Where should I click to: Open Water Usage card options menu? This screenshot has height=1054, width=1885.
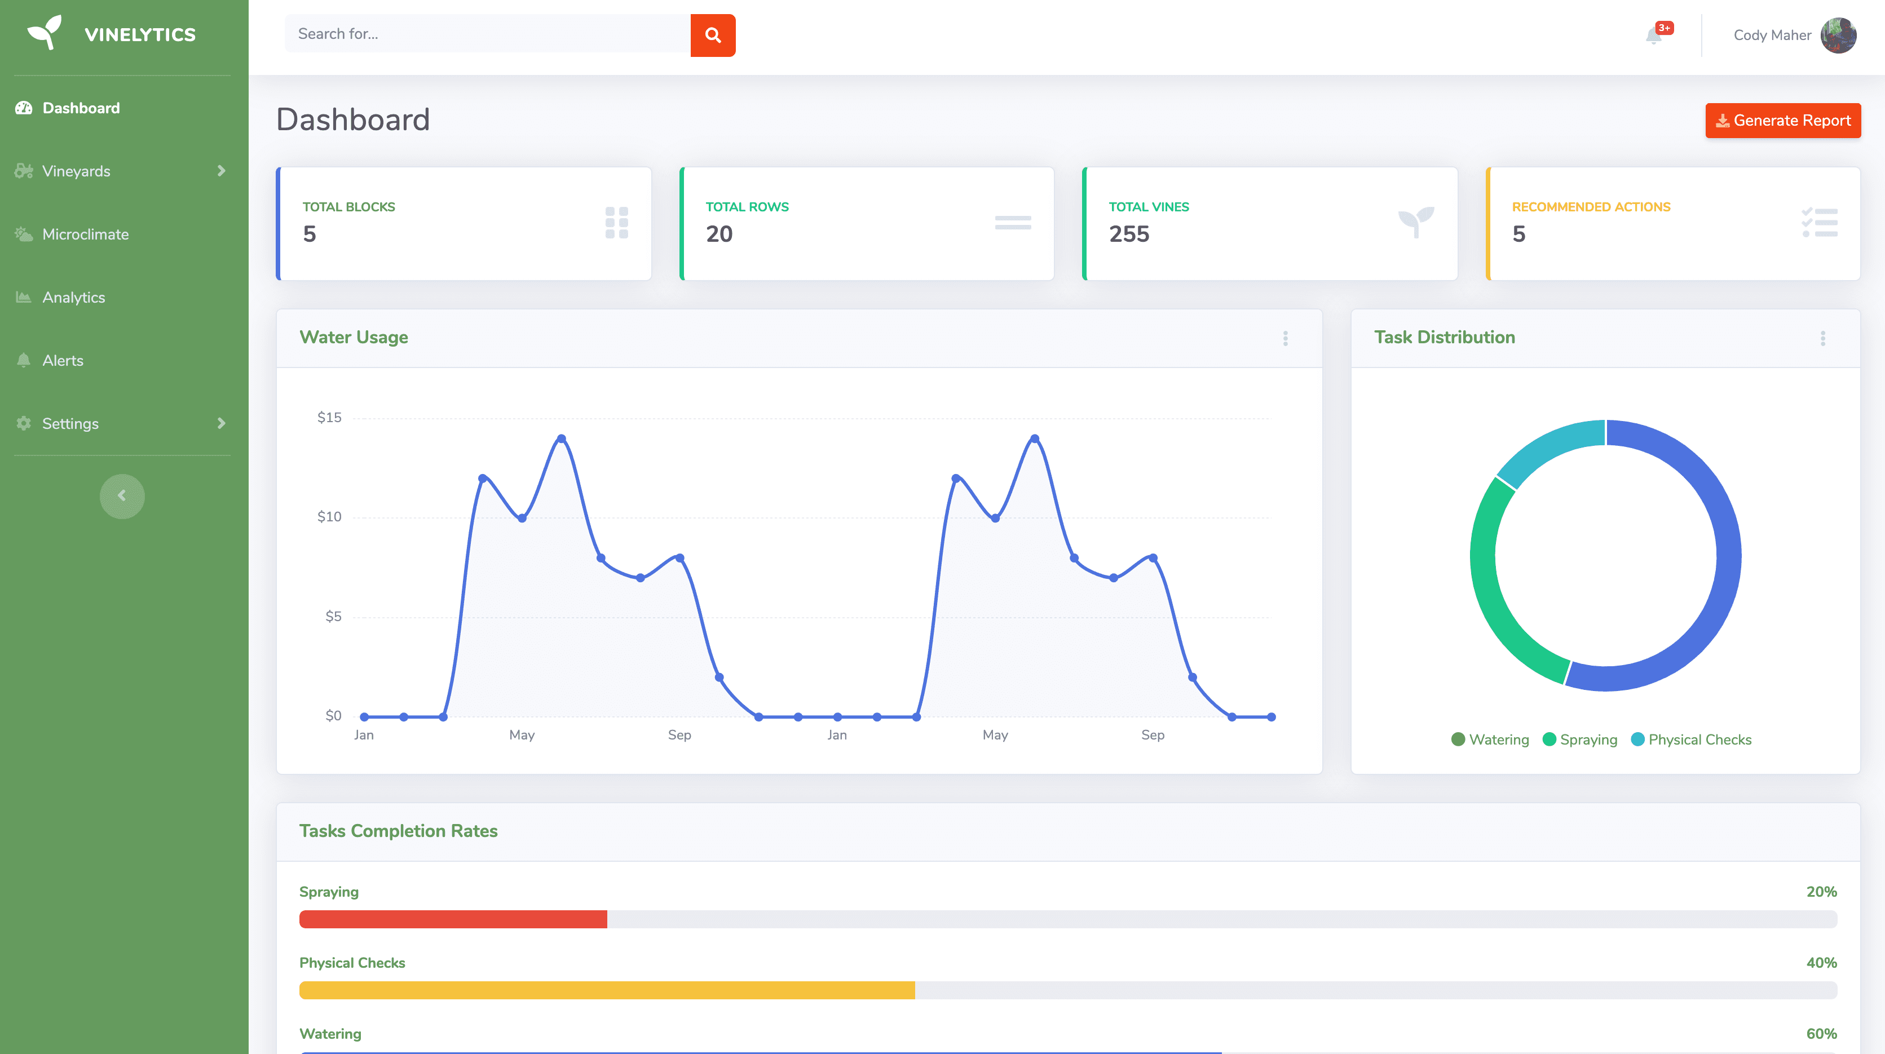point(1285,338)
